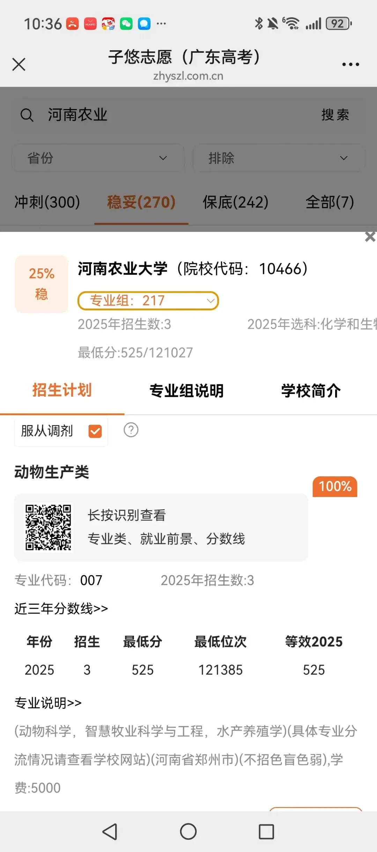
Task: Expand the 排除 dropdown
Action: 279,158
